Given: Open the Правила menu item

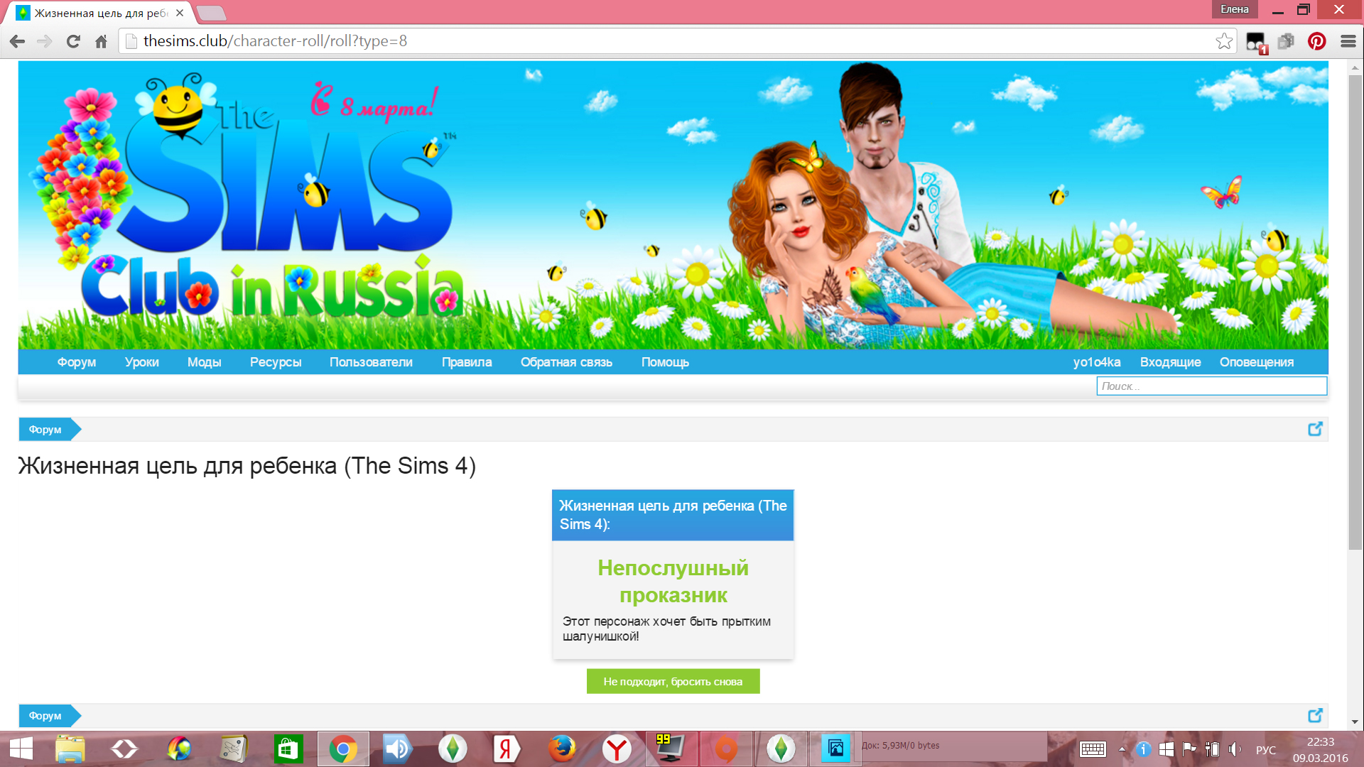Looking at the screenshot, I should pyautogui.click(x=467, y=362).
